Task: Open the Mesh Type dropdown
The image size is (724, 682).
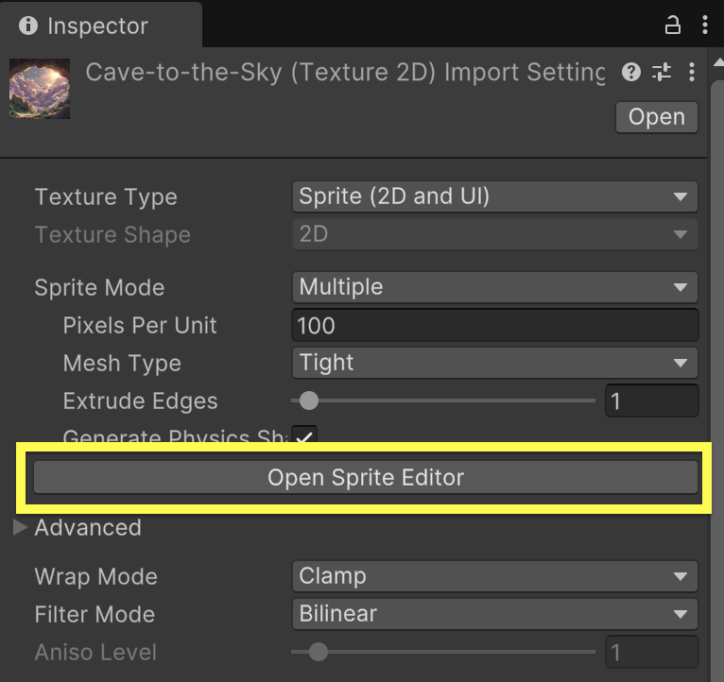Action: pyautogui.click(x=494, y=363)
